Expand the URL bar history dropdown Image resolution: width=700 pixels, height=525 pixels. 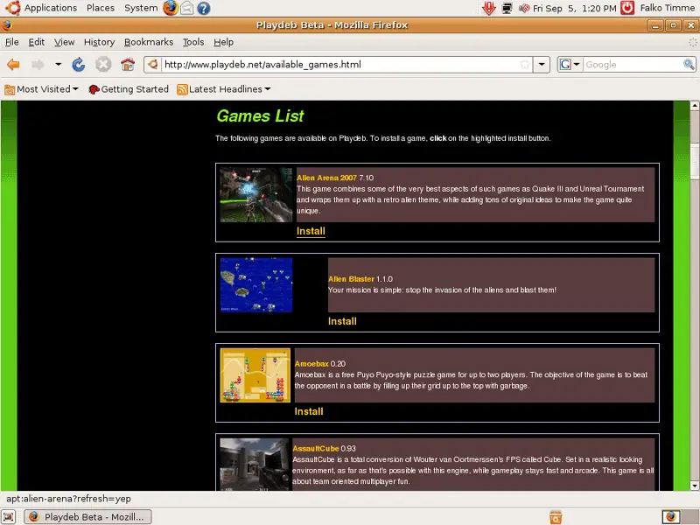pos(542,65)
